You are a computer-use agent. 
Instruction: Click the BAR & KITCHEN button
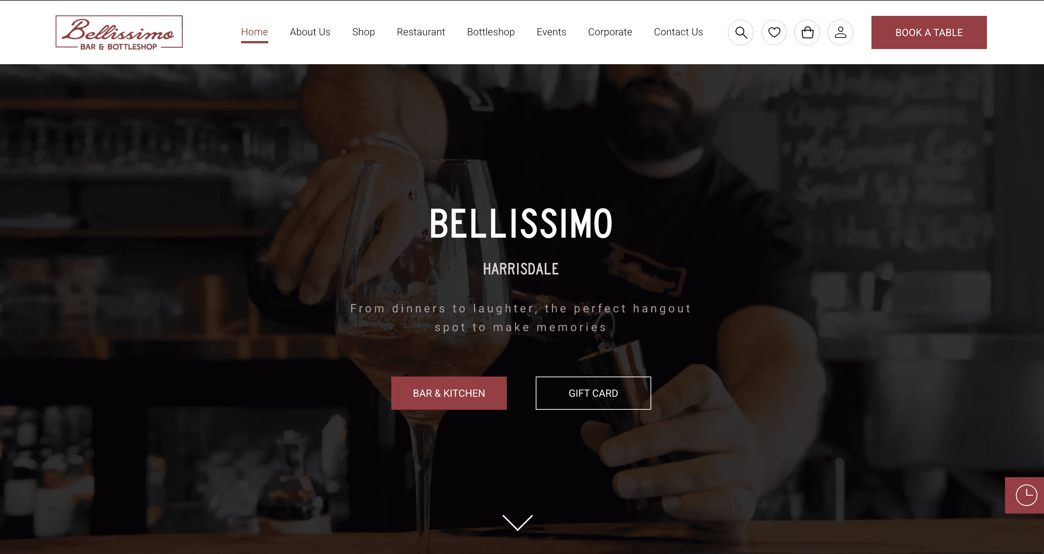(x=449, y=393)
